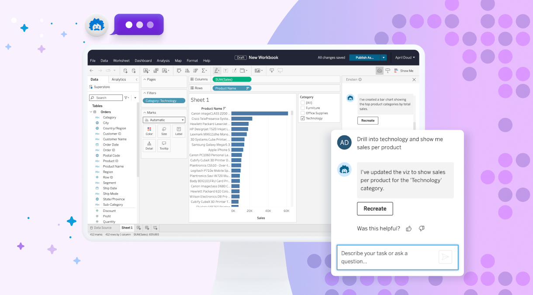Close the Einstein panel
533x295 pixels.
coord(414,80)
